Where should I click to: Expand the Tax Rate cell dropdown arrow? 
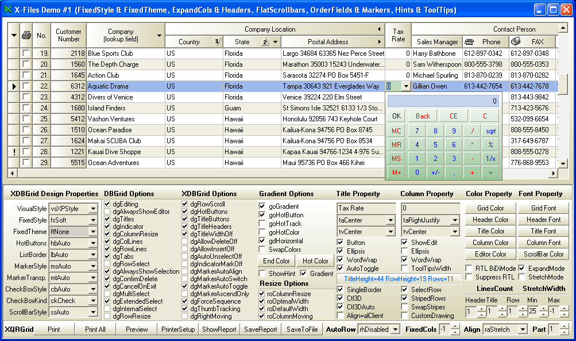coord(407,86)
